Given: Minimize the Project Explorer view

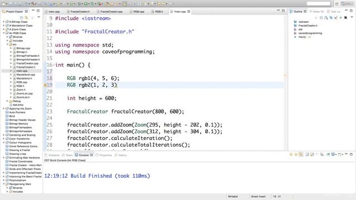Looking at the screenshot, I should [x=33, y=11].
